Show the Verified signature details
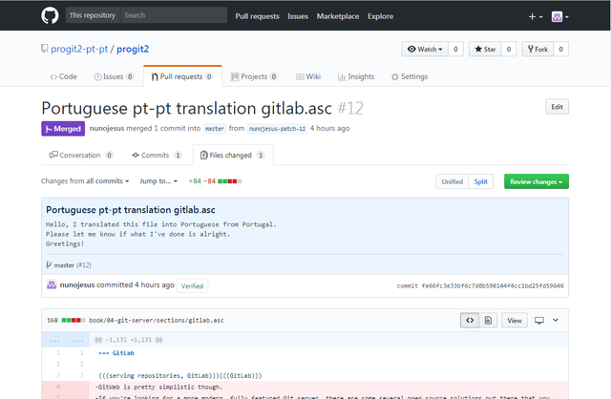The height and width of the screenshot is (399, 611). 192,286
